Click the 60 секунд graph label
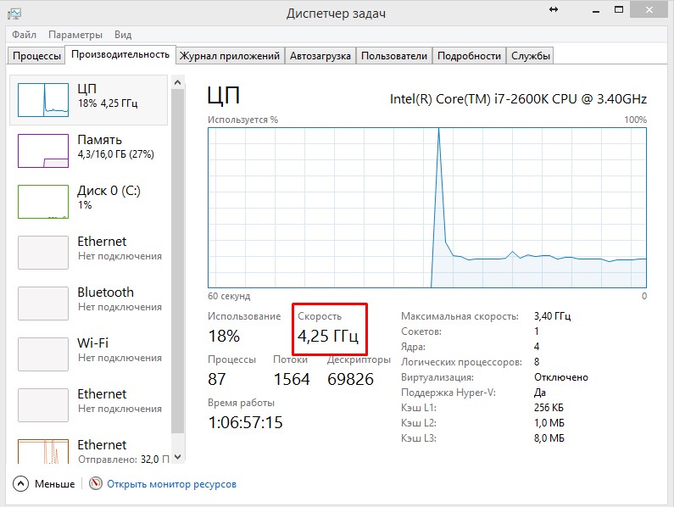Image resolution: width=674 pixels, height=507 pixels. tap(229, 296)
